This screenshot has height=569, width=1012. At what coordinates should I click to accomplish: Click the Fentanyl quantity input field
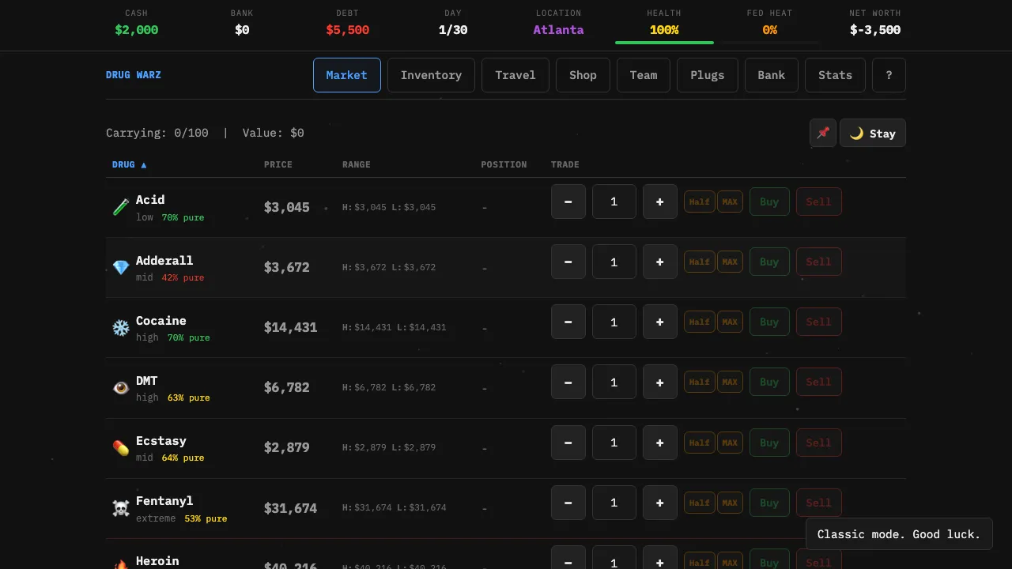[x=614, y=503]
